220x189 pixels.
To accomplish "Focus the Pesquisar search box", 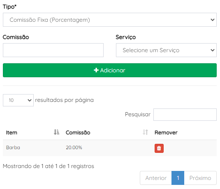I will tap(185, 115).
